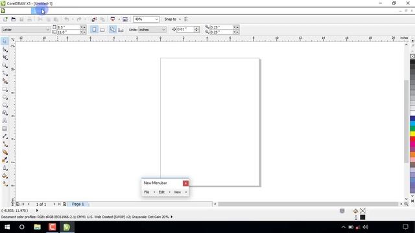Set page orientation to Portrait
415x233 pixels.
94,30
